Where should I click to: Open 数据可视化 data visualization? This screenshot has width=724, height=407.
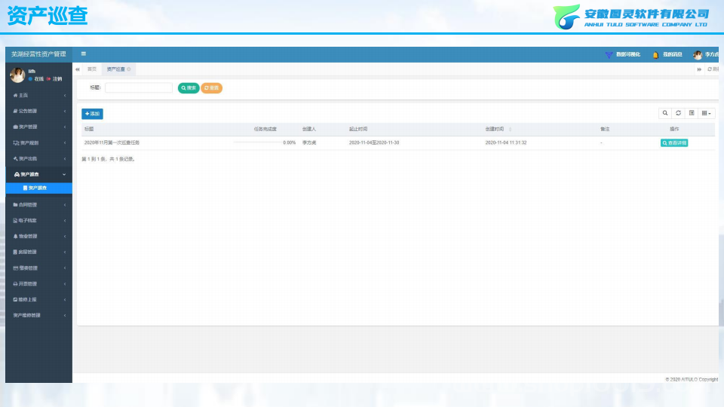pos(622,54)
